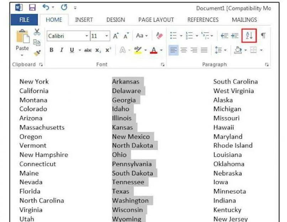Increase paragraph indent

click(x=235, y=36)
